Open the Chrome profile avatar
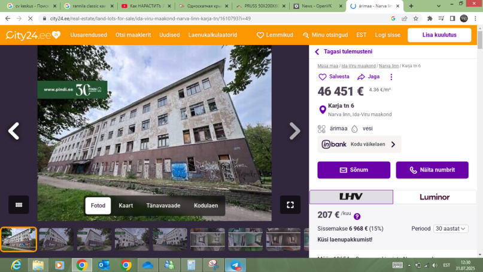 [x=464, y=19]
